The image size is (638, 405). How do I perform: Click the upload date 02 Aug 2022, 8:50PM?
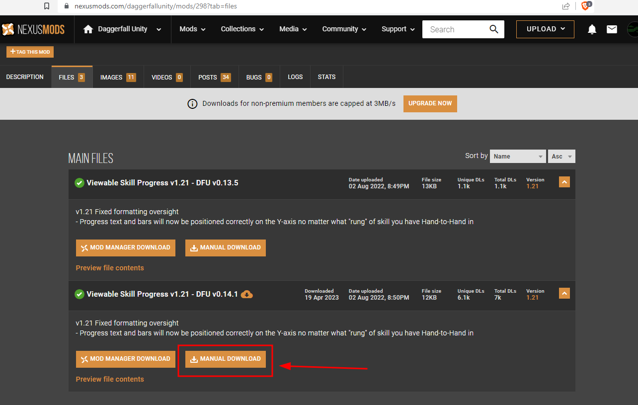tap(379, 298)
